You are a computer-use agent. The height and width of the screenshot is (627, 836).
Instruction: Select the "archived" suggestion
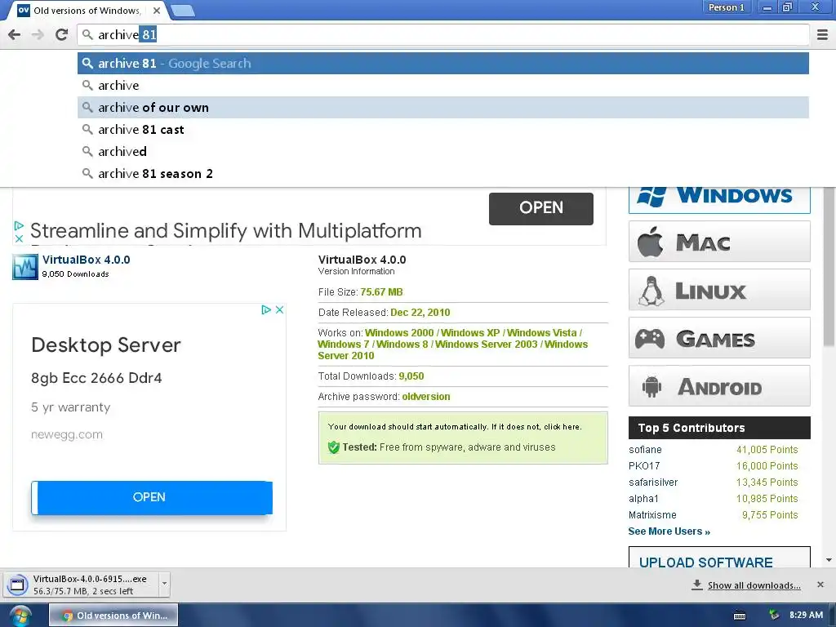[442, 151]
